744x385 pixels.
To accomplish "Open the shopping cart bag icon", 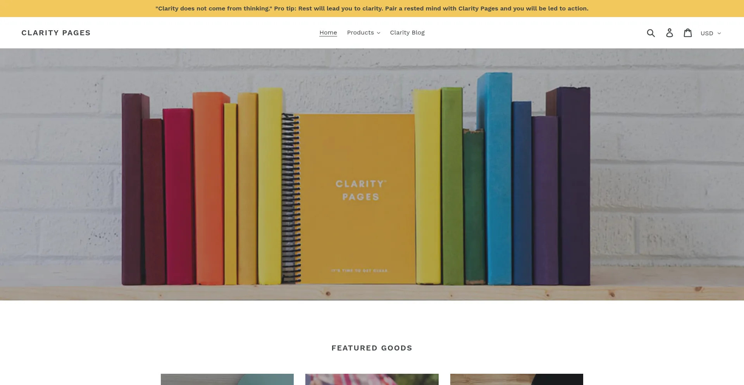I will click(688, 33).
